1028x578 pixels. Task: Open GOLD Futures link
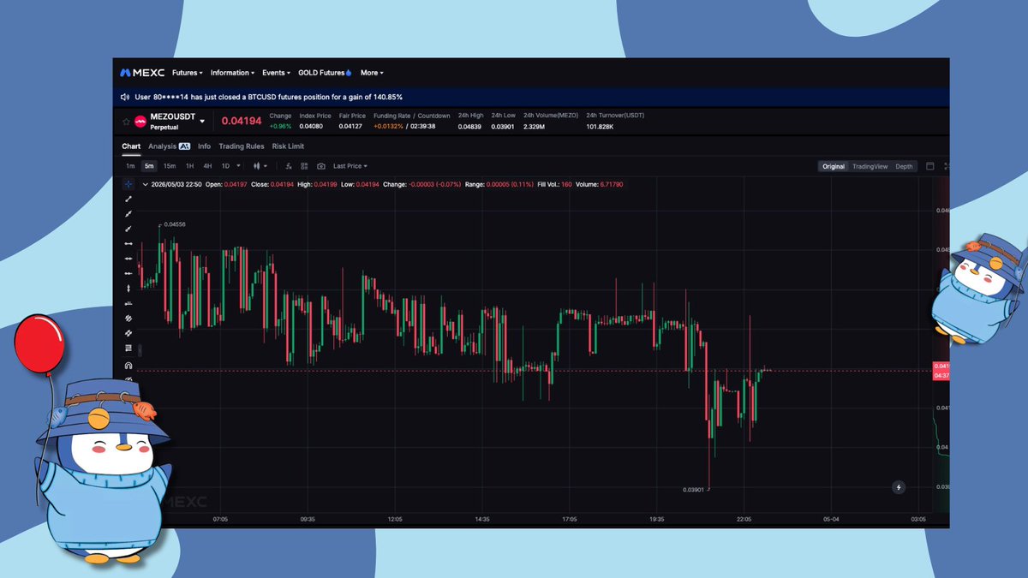[x=325, y=73]
